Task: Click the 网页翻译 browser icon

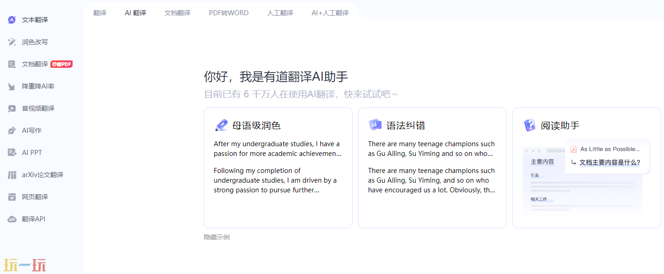Action: (x=12, y=197)
